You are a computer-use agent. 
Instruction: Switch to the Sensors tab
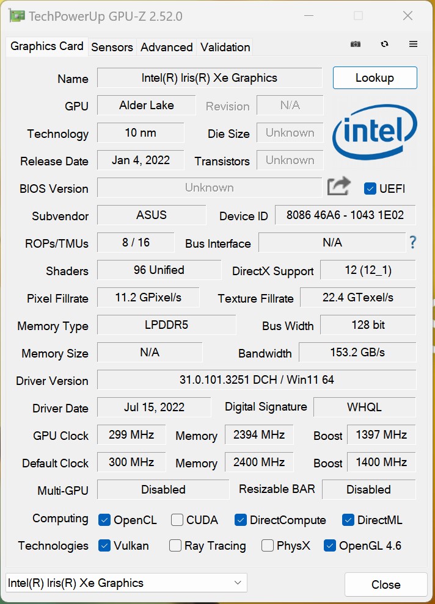click(x=112, y=47)
